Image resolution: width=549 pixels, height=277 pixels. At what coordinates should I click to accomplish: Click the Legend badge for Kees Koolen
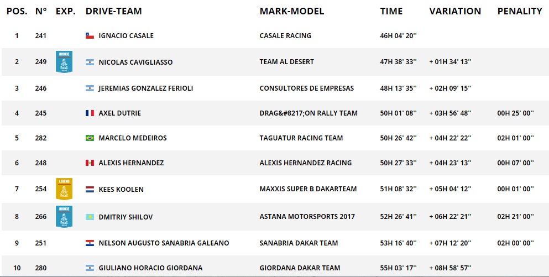pos(64,189)
